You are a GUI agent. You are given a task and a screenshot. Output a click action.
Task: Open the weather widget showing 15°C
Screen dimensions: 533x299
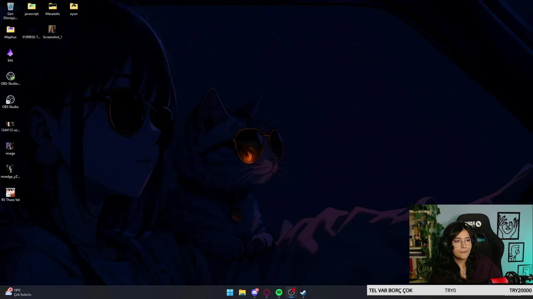[x=19, y=292]
